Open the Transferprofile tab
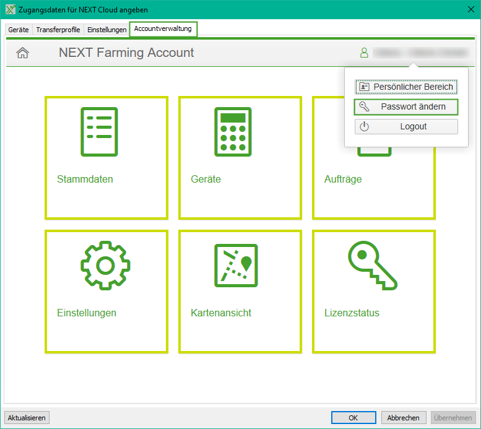 tap(58, 30)
